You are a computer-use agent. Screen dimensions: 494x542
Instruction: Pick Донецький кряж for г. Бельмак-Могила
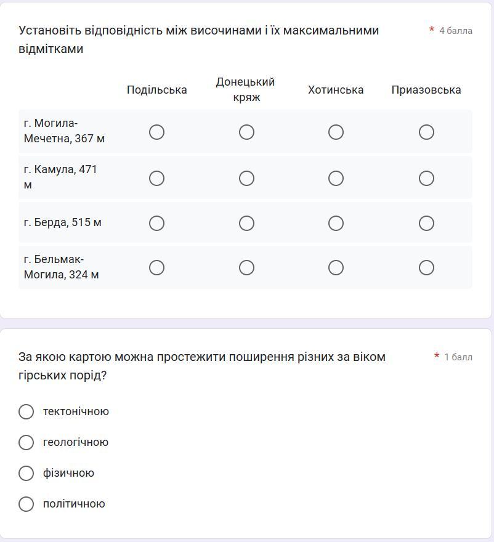click(x=246, y=267)
